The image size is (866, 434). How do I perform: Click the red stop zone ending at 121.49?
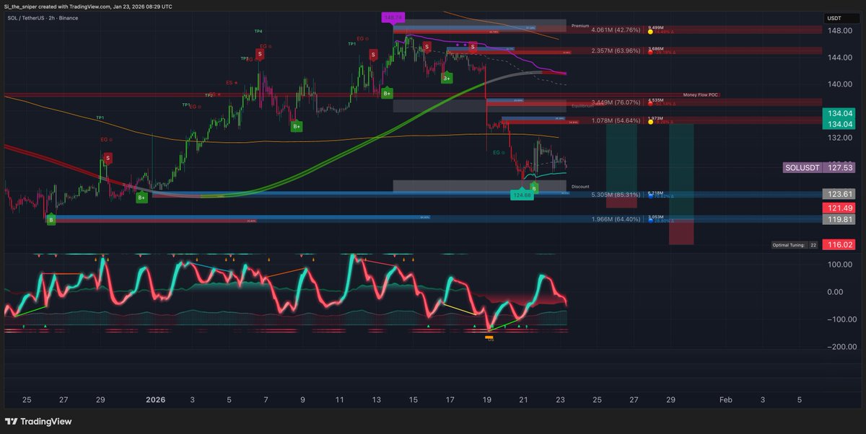621,200
